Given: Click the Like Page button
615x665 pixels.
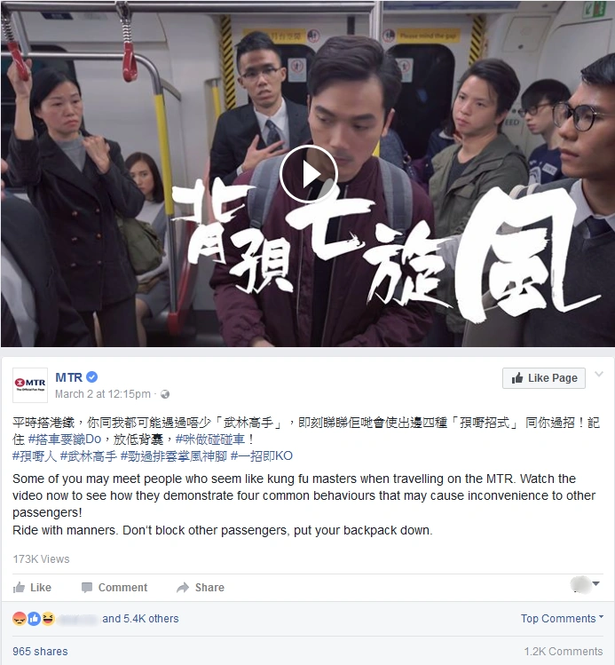Looking at the screenshot, I should [544, 378].
